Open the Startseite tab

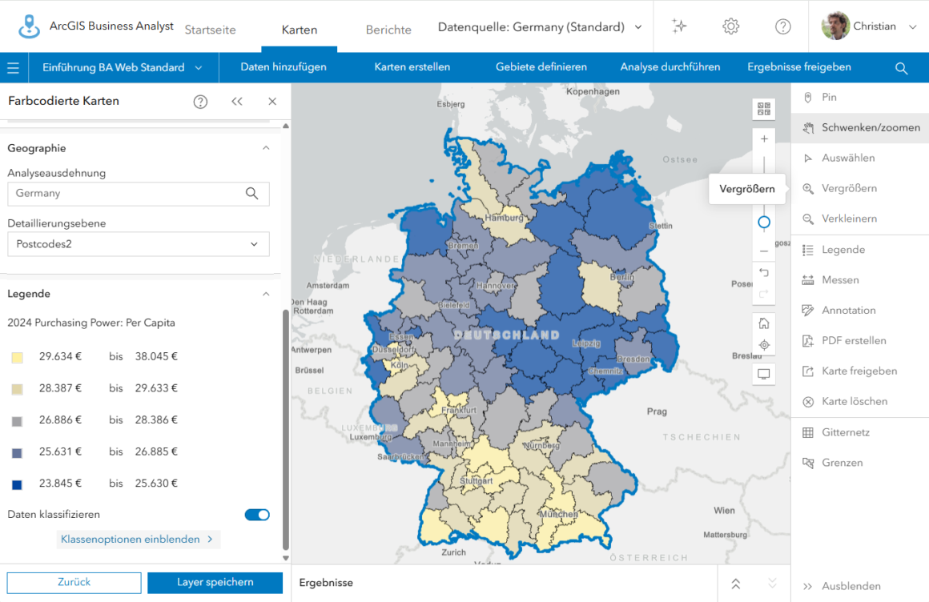pyautogui.click(x=211, y=30)
